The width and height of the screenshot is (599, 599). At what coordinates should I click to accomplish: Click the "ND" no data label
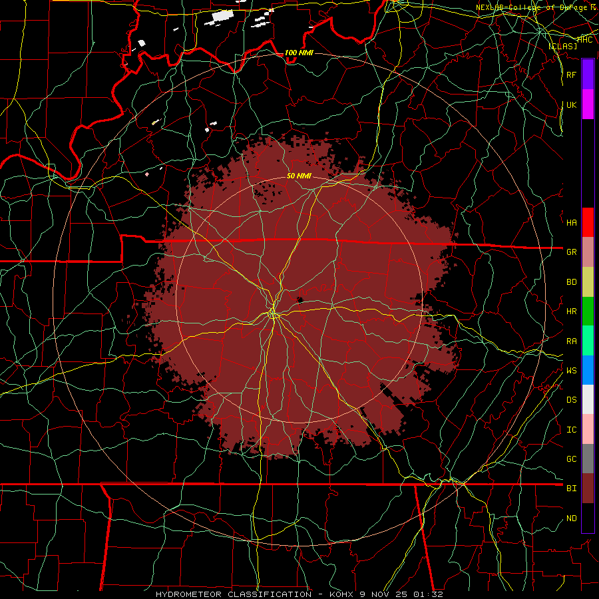pyautogui.click(x=571, y=518)
